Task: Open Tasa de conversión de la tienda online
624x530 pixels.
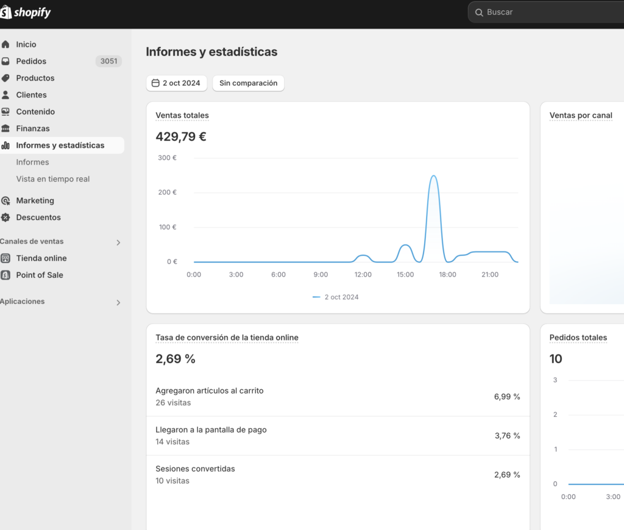Action: (227, 337)
